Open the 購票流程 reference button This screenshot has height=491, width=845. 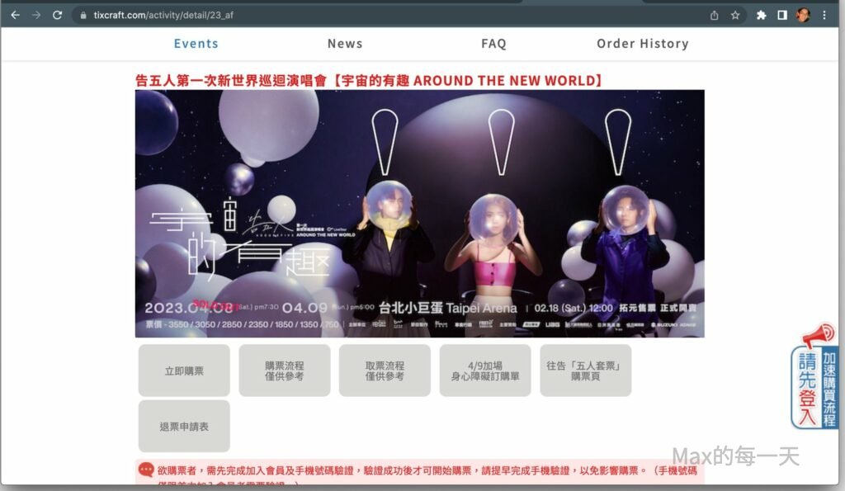click(285, 371)
